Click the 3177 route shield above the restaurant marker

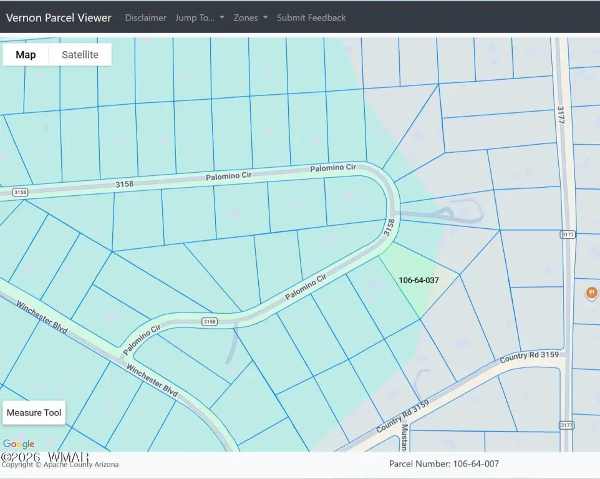click(x=567, y=235)
